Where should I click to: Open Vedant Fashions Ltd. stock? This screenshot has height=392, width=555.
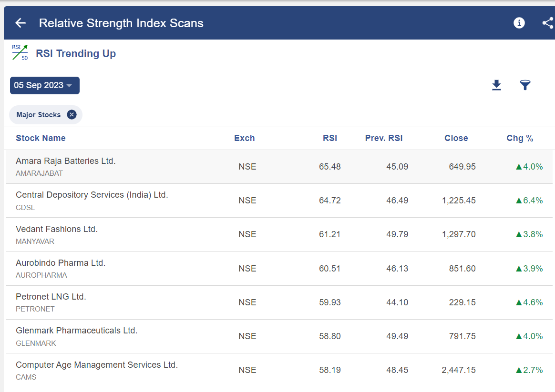[57, 229]
